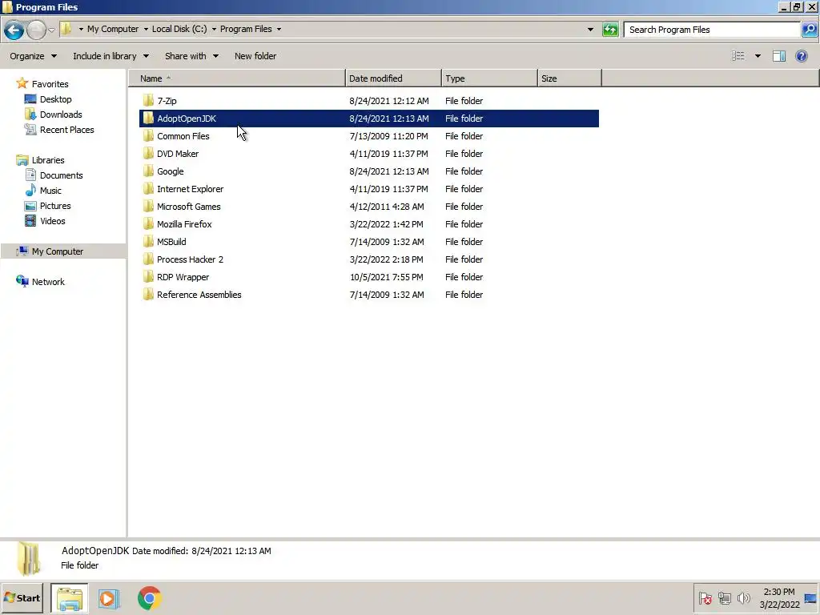Navigate to Local Disk (C:) breadcrumb
This screenshot has width=820, height=615.
point(179,29)
